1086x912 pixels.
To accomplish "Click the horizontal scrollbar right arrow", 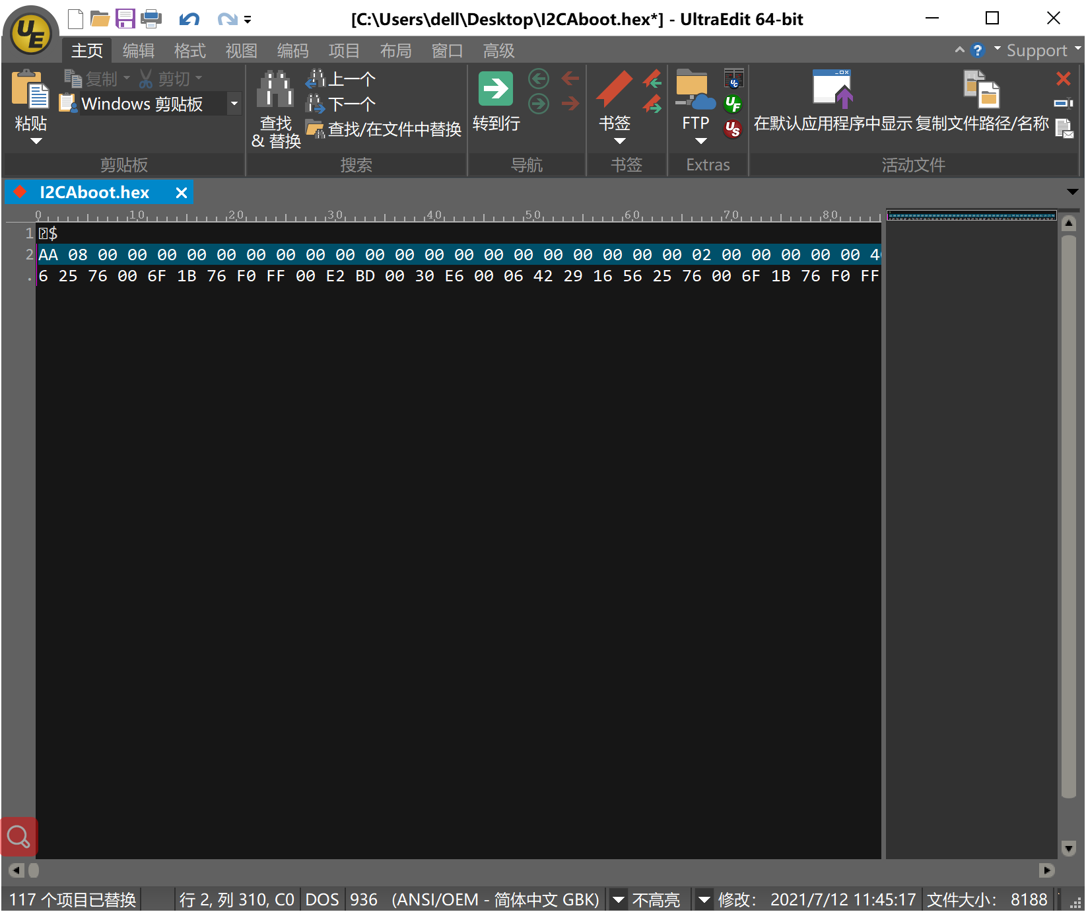I will (1046, 870).
